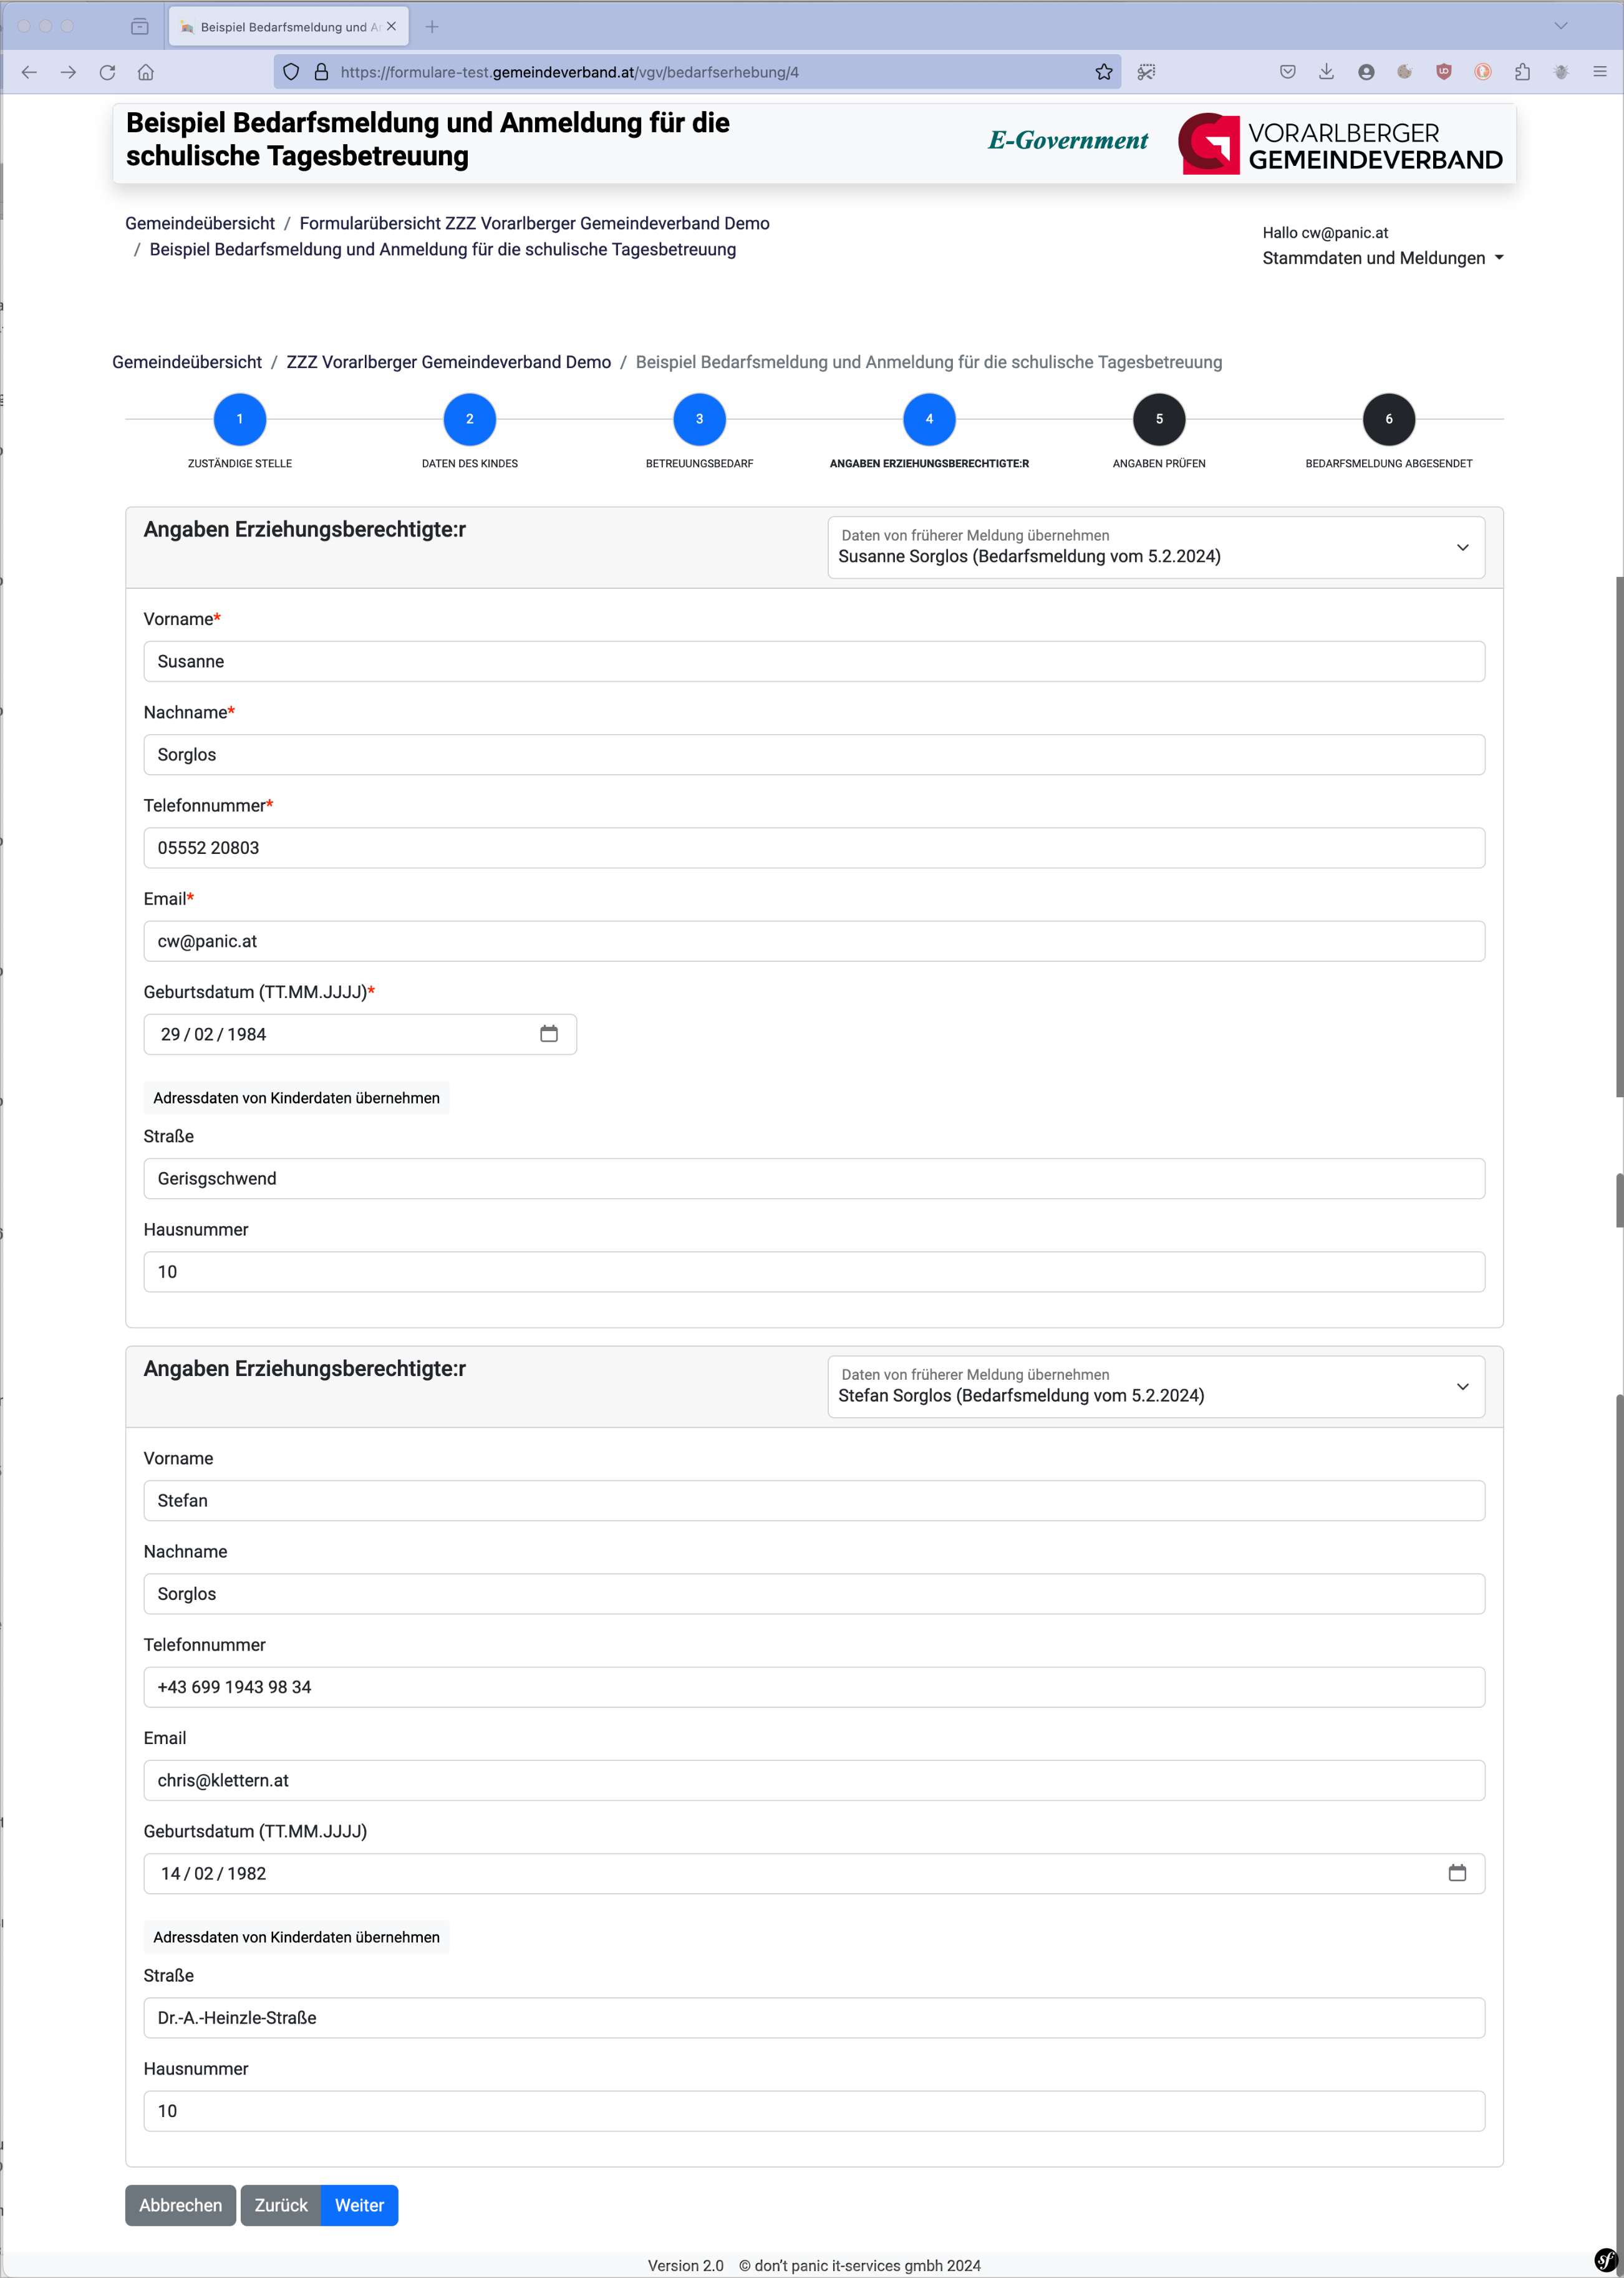Screen dimensions: 1624x2278
Task: List all tabs with chevron button
Action: 1560,26
